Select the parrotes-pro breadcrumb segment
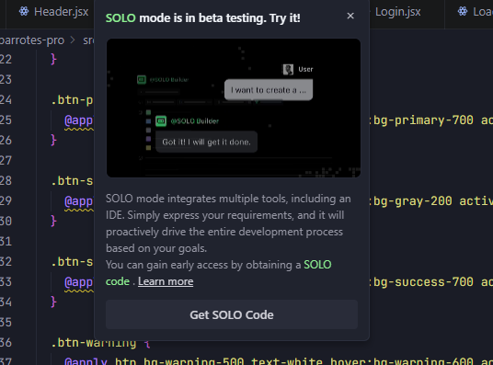 pos(32,40)
